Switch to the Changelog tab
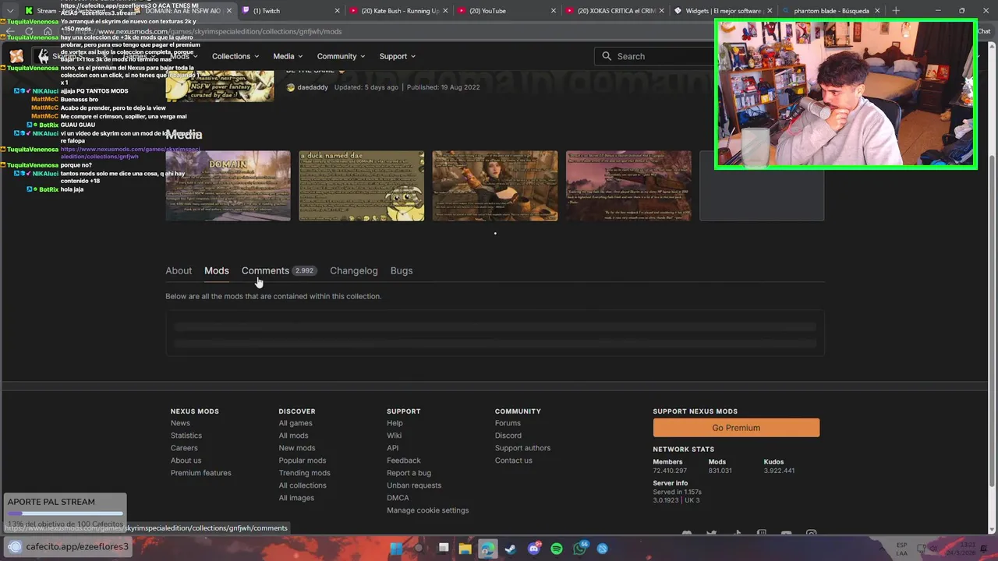 coord(353,270)
